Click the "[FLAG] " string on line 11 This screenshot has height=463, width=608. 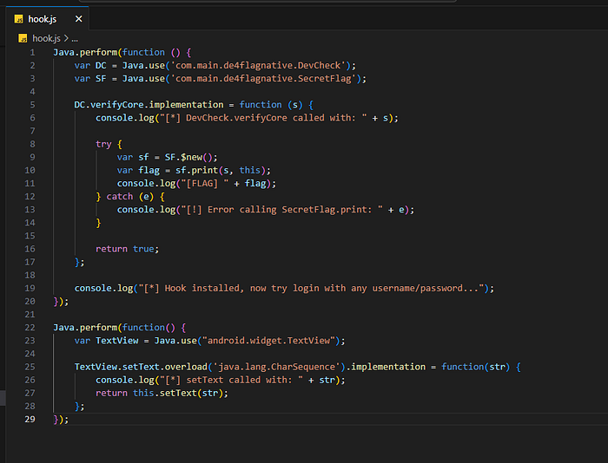pos(204,184)
